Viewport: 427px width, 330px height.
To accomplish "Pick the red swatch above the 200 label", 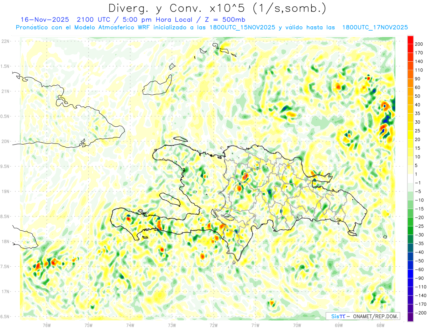I will 411,40.
